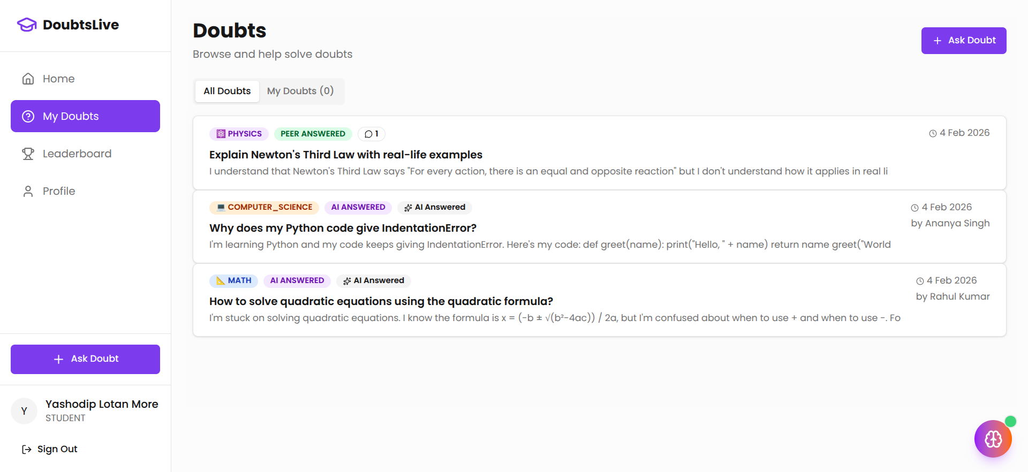Click the sidebar Ask Doubt button
This screenshot has width=1028, height=472.
pyautogui.click(x=85, y=359)
